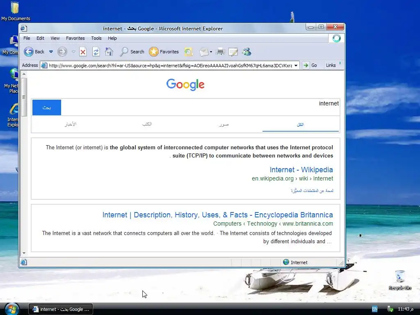Open the Messenger people icon

[x=247, y=52]
